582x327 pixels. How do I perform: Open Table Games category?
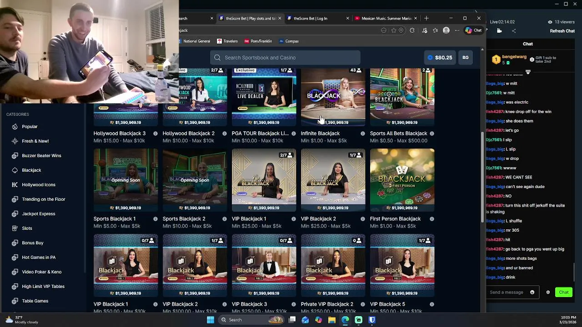(35, 301)
